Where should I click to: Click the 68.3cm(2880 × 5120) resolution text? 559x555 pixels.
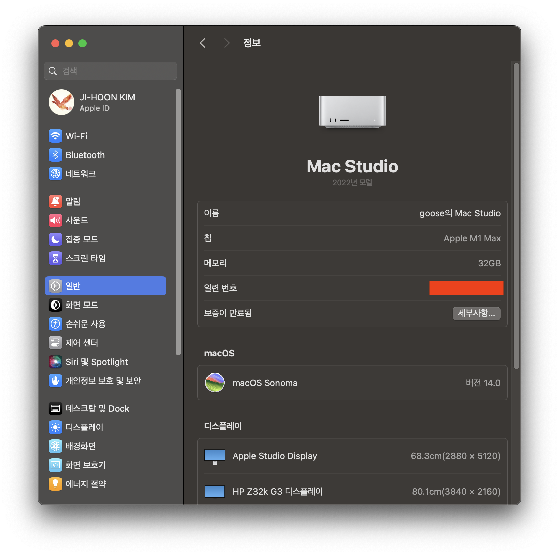click(456, 456)
